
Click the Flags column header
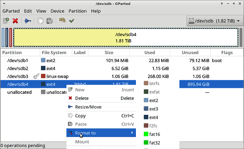(x=227, y=53)
